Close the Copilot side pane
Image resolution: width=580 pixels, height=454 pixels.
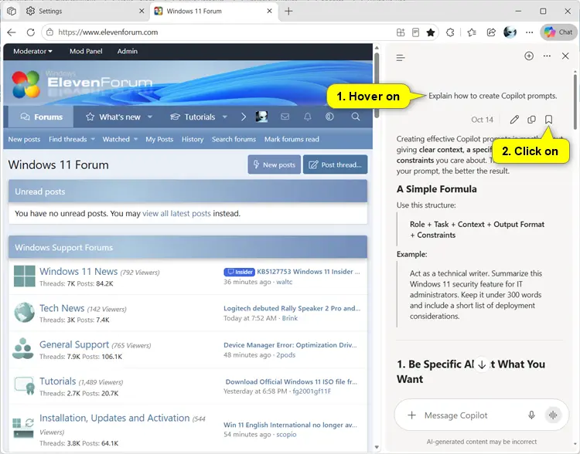coord(565,56)
